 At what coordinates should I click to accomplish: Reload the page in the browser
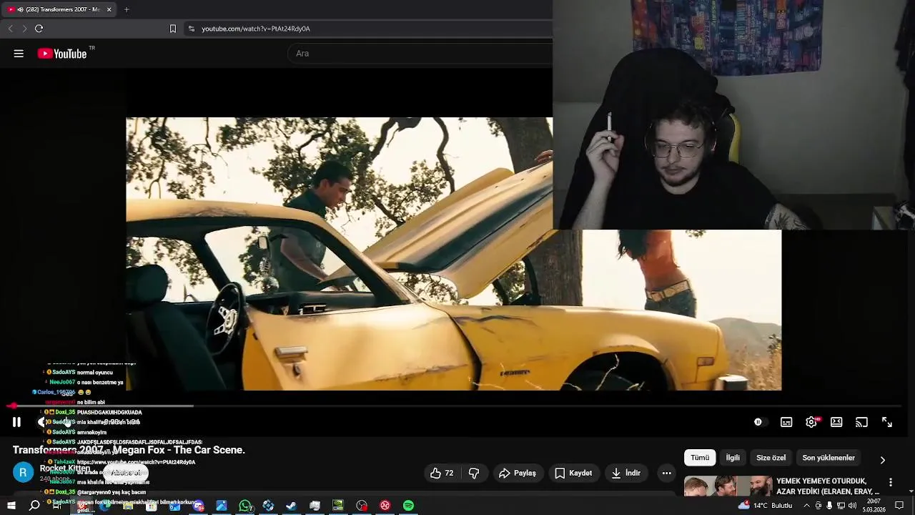[x=39, y=29]
